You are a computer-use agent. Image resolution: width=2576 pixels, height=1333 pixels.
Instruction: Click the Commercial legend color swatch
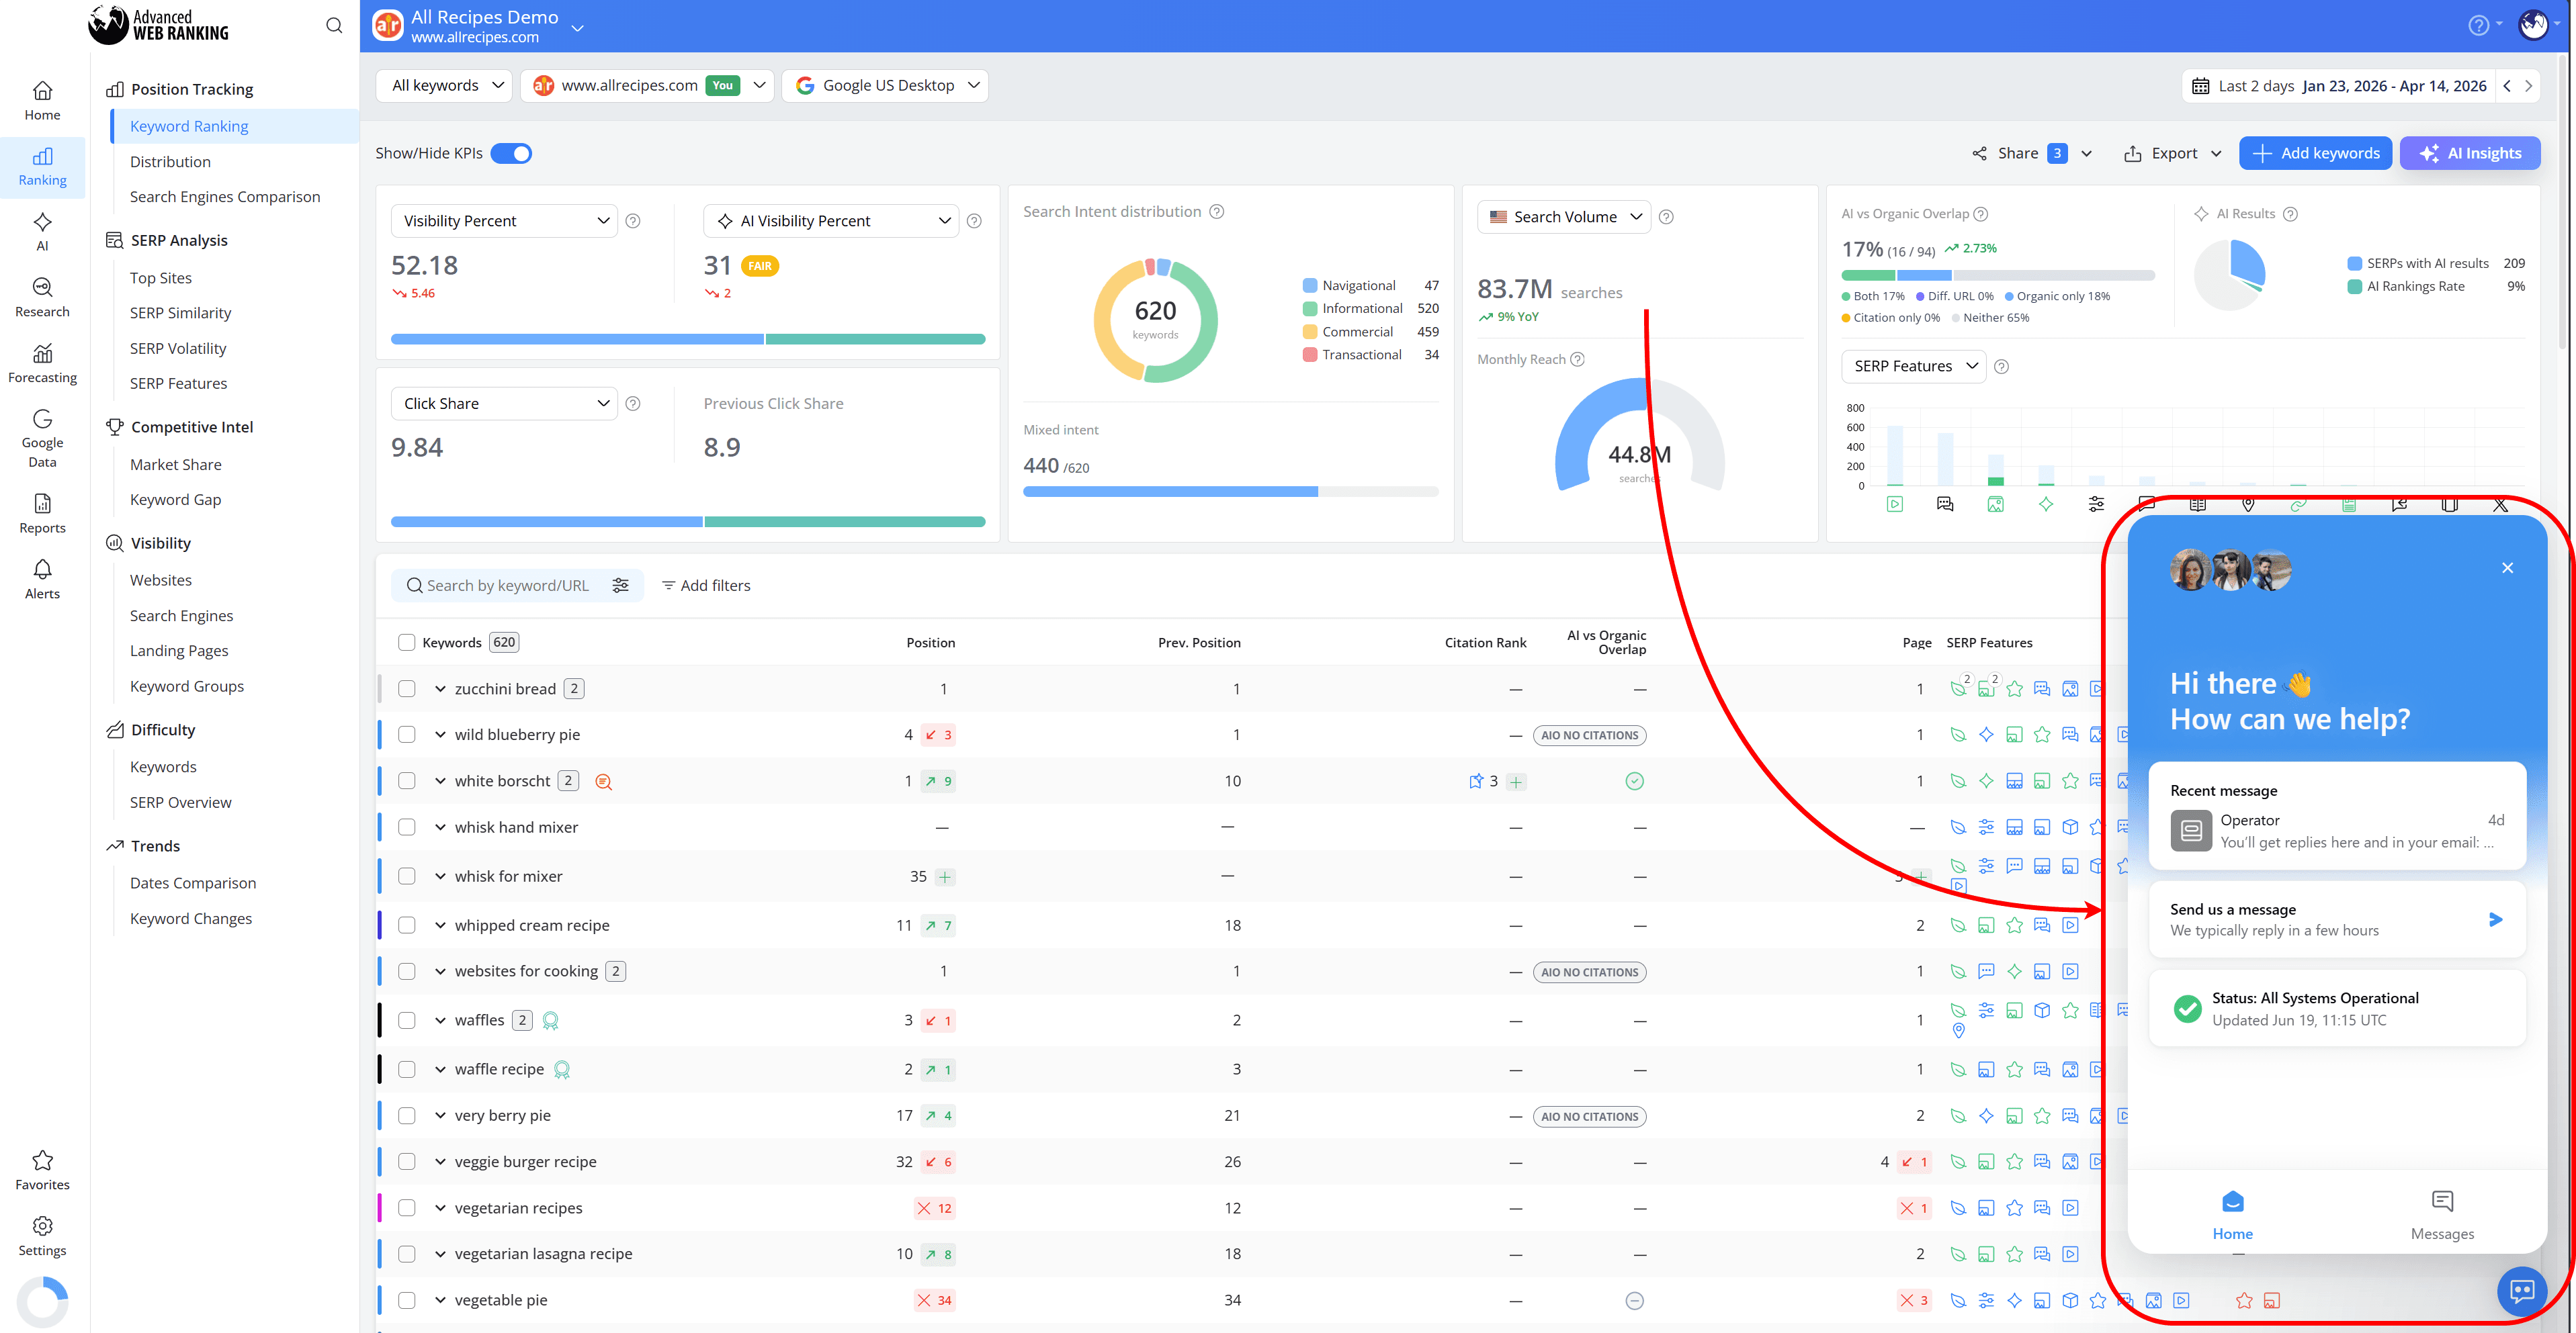(1310, 332)
